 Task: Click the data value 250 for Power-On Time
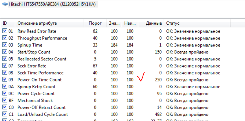[158, 80]
